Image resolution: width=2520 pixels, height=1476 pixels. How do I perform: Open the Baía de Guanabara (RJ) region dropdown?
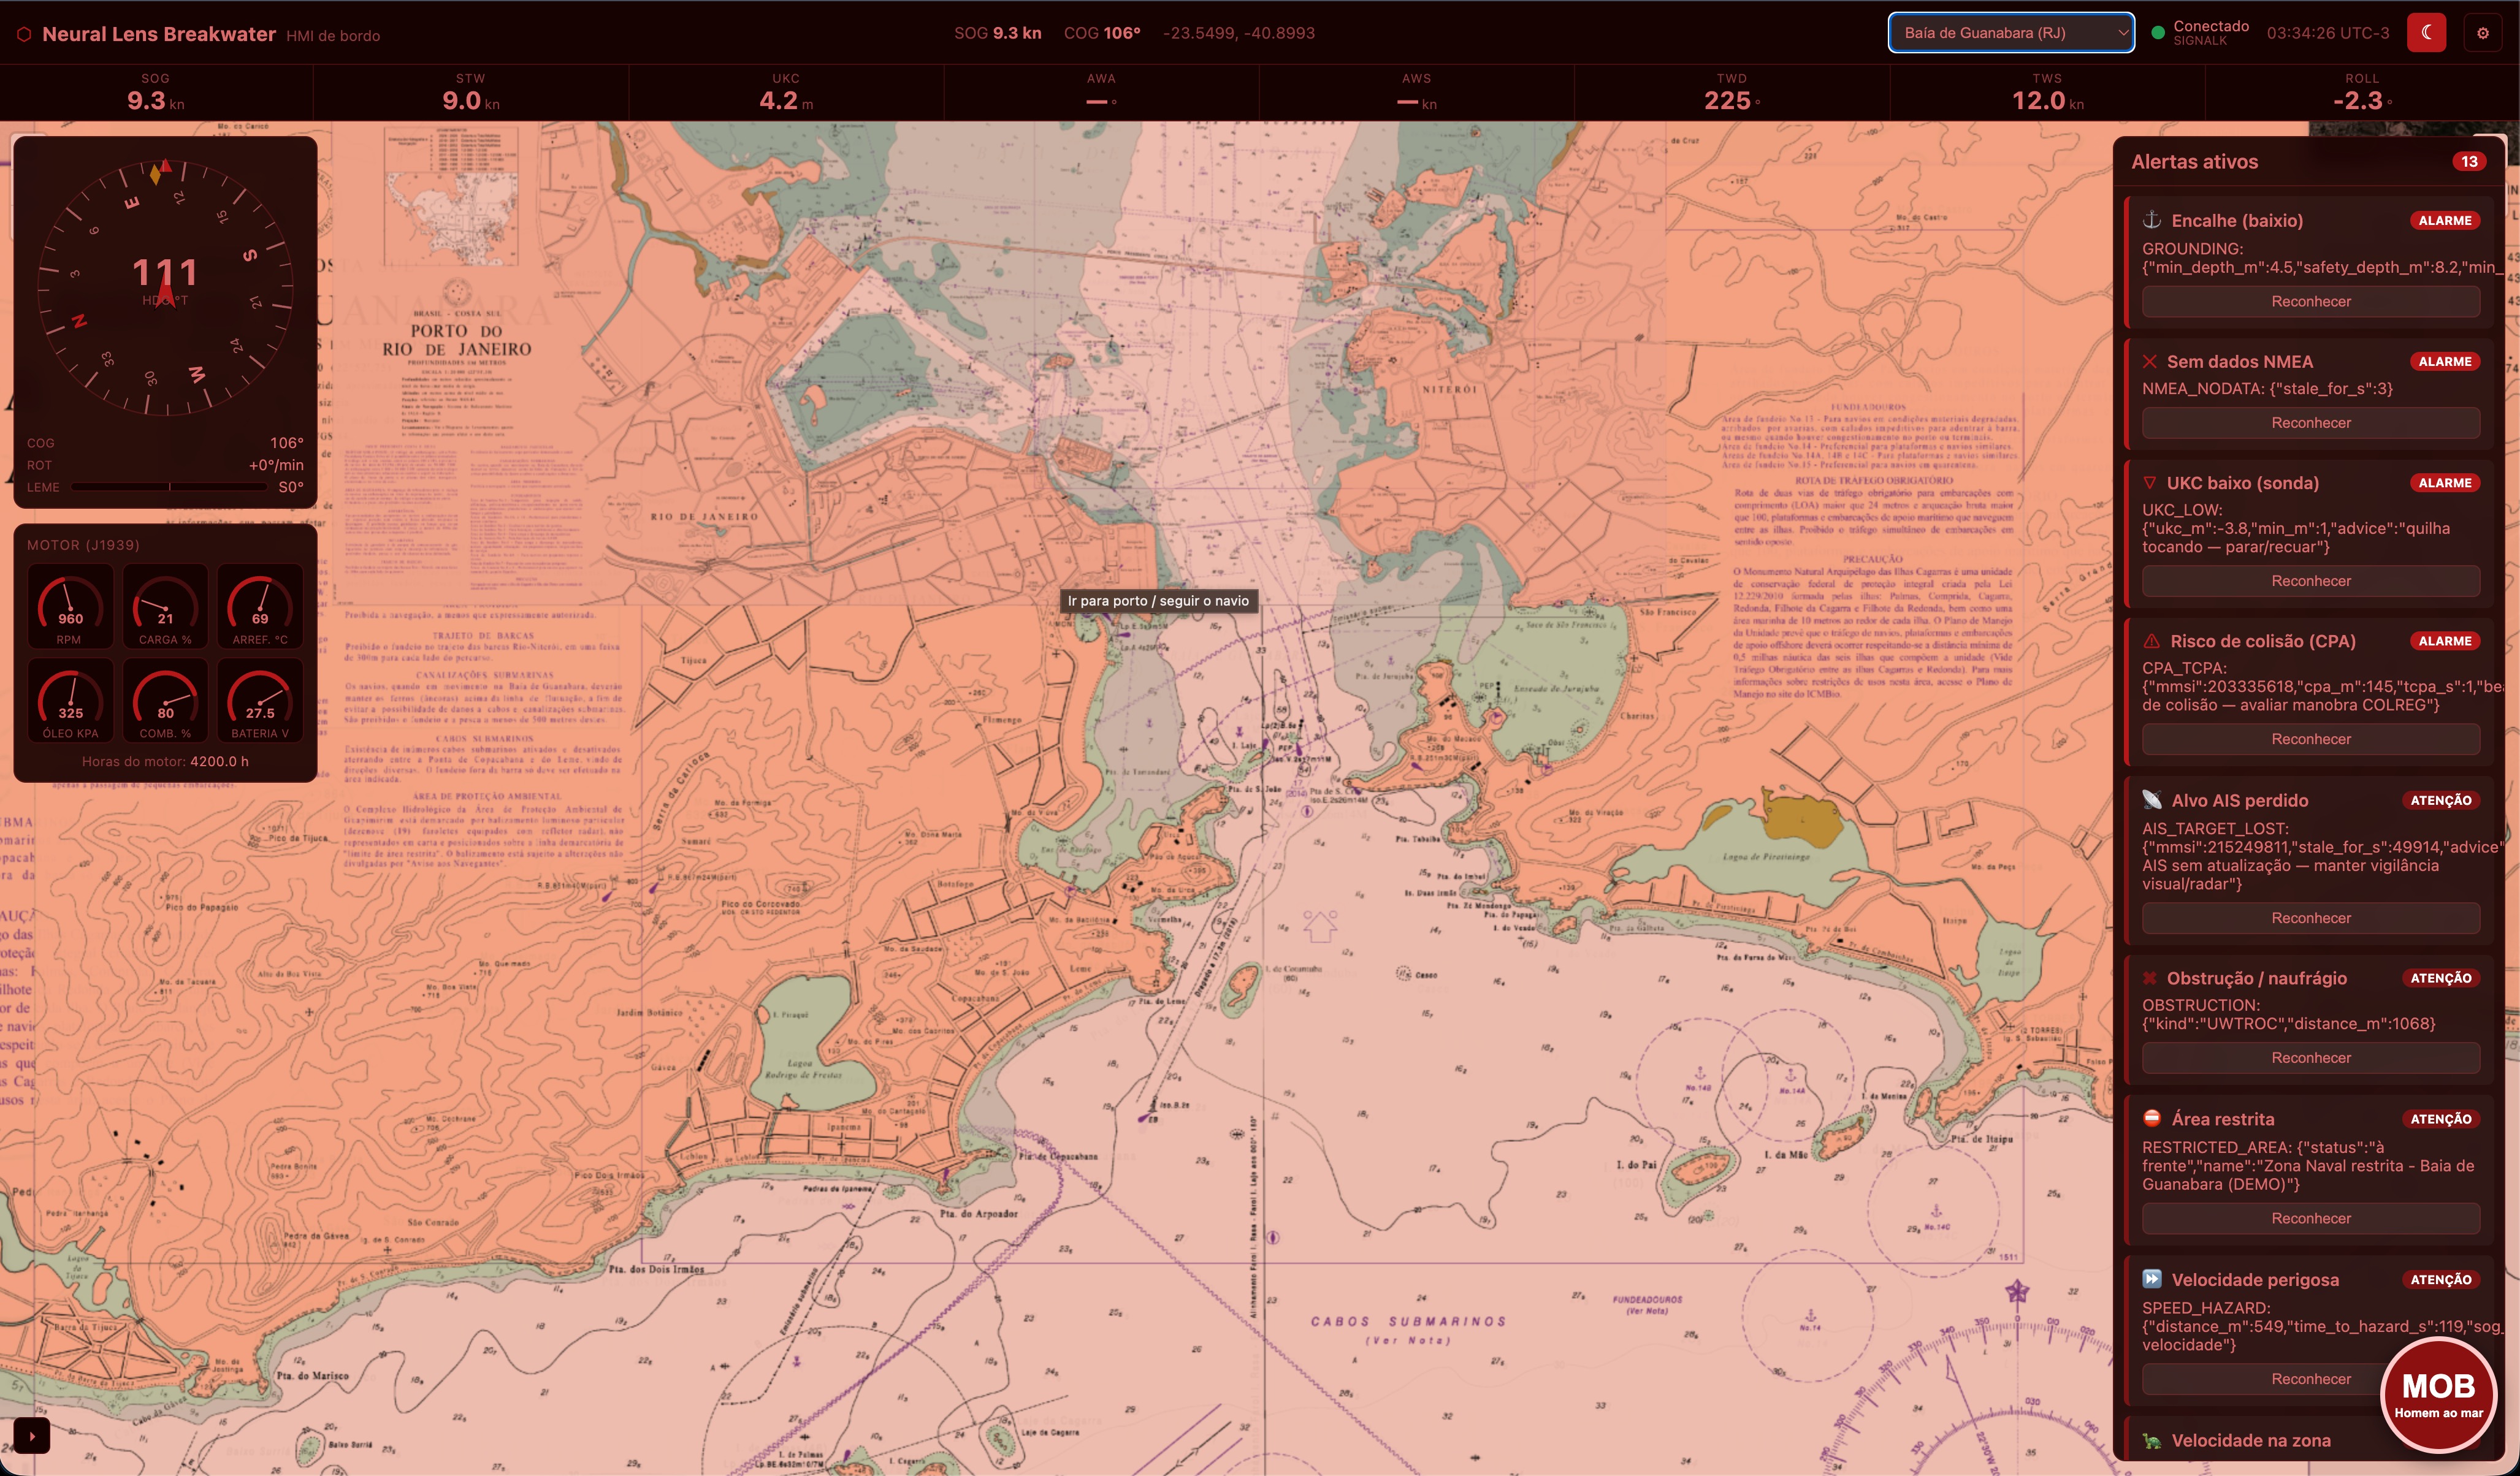[x=2011, y=33]
